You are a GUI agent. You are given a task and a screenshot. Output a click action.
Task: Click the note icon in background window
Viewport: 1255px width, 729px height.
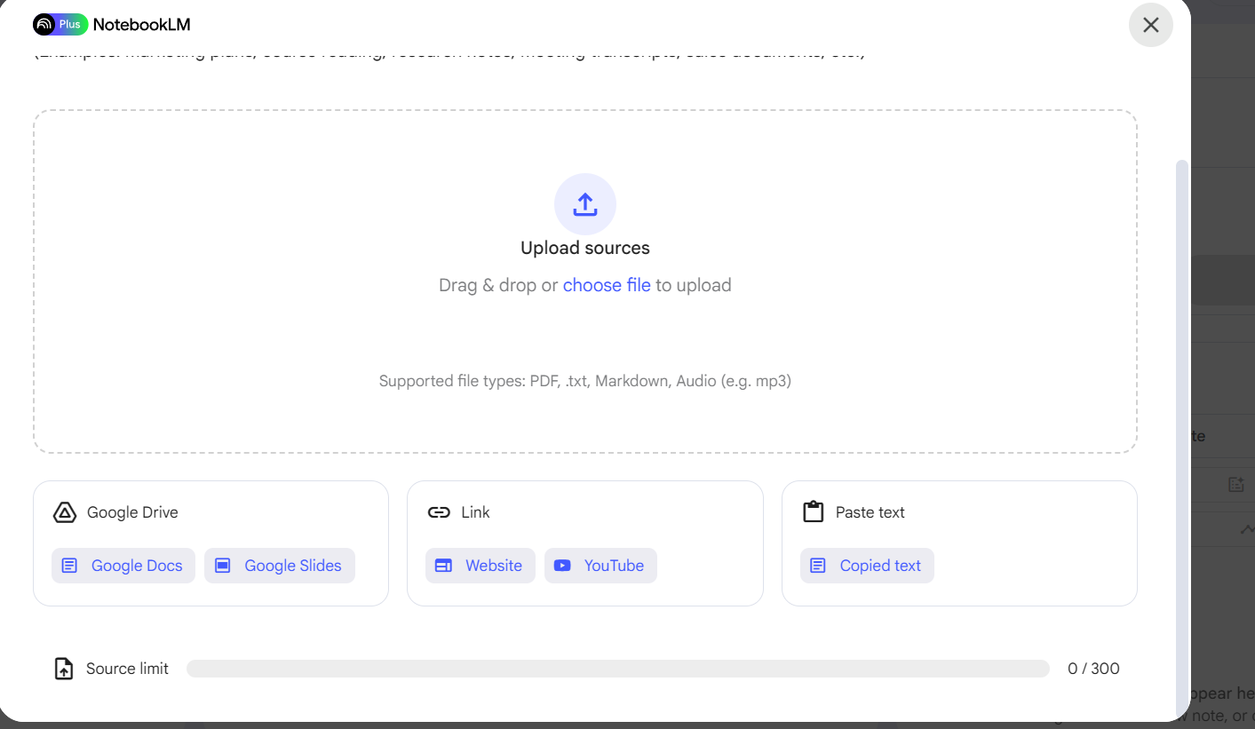click(1235, 484)
